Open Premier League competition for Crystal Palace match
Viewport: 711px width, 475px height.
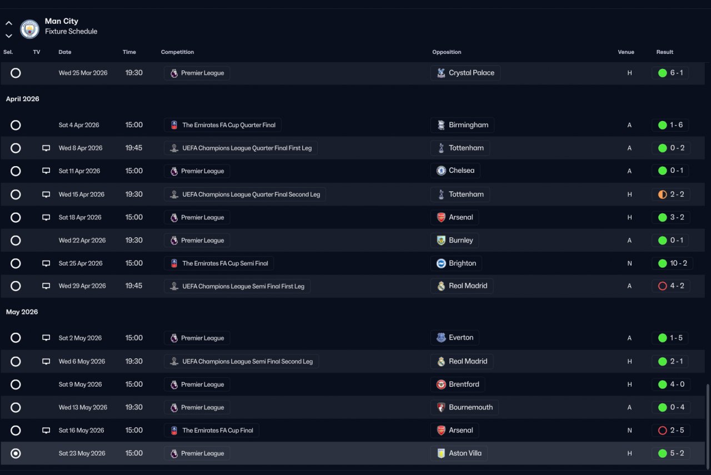click(197, 73)
